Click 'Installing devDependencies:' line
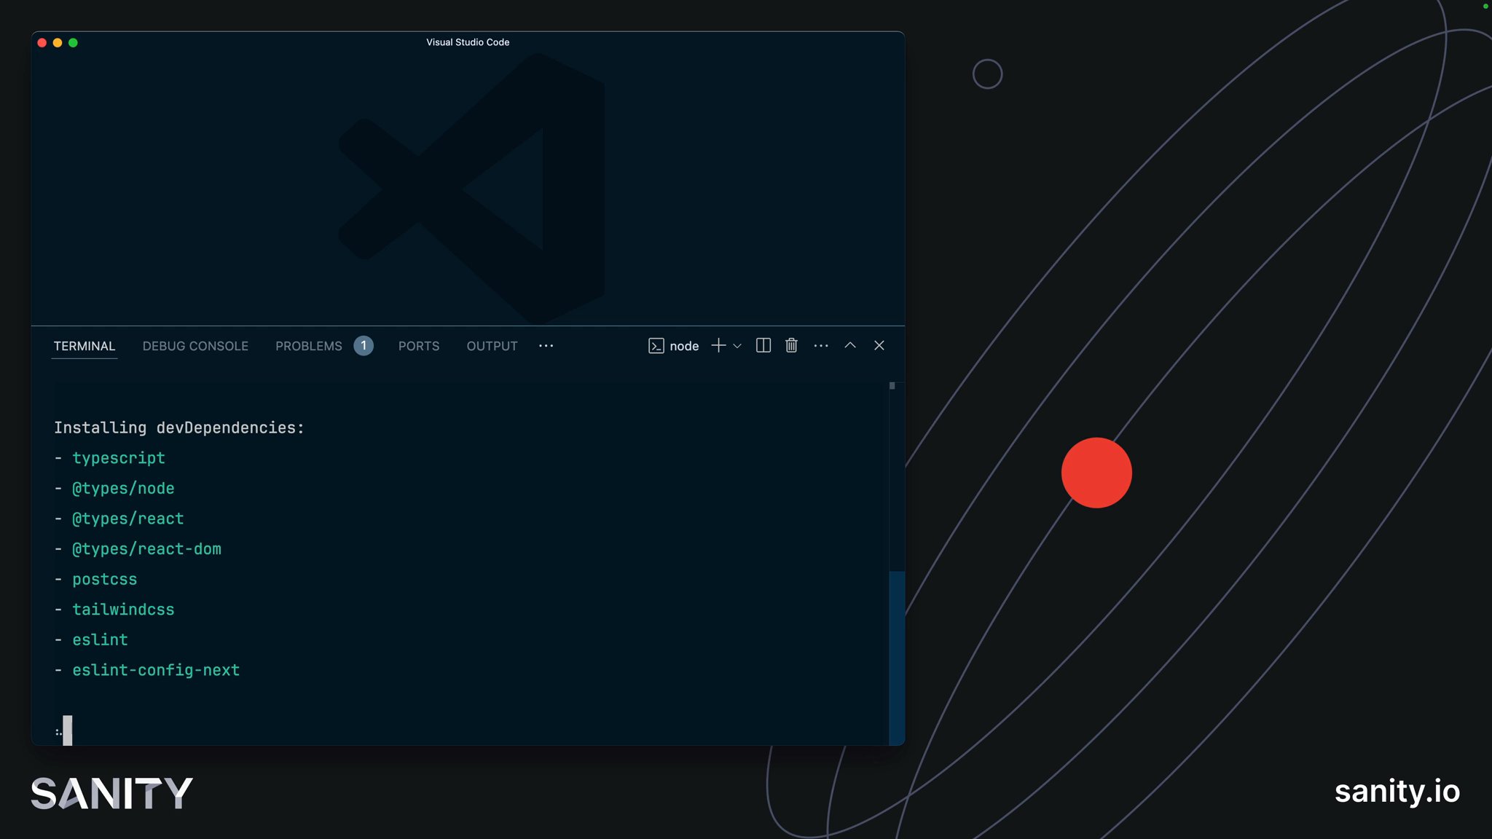This screenshot has height=839, width=1492. point(179,428)
